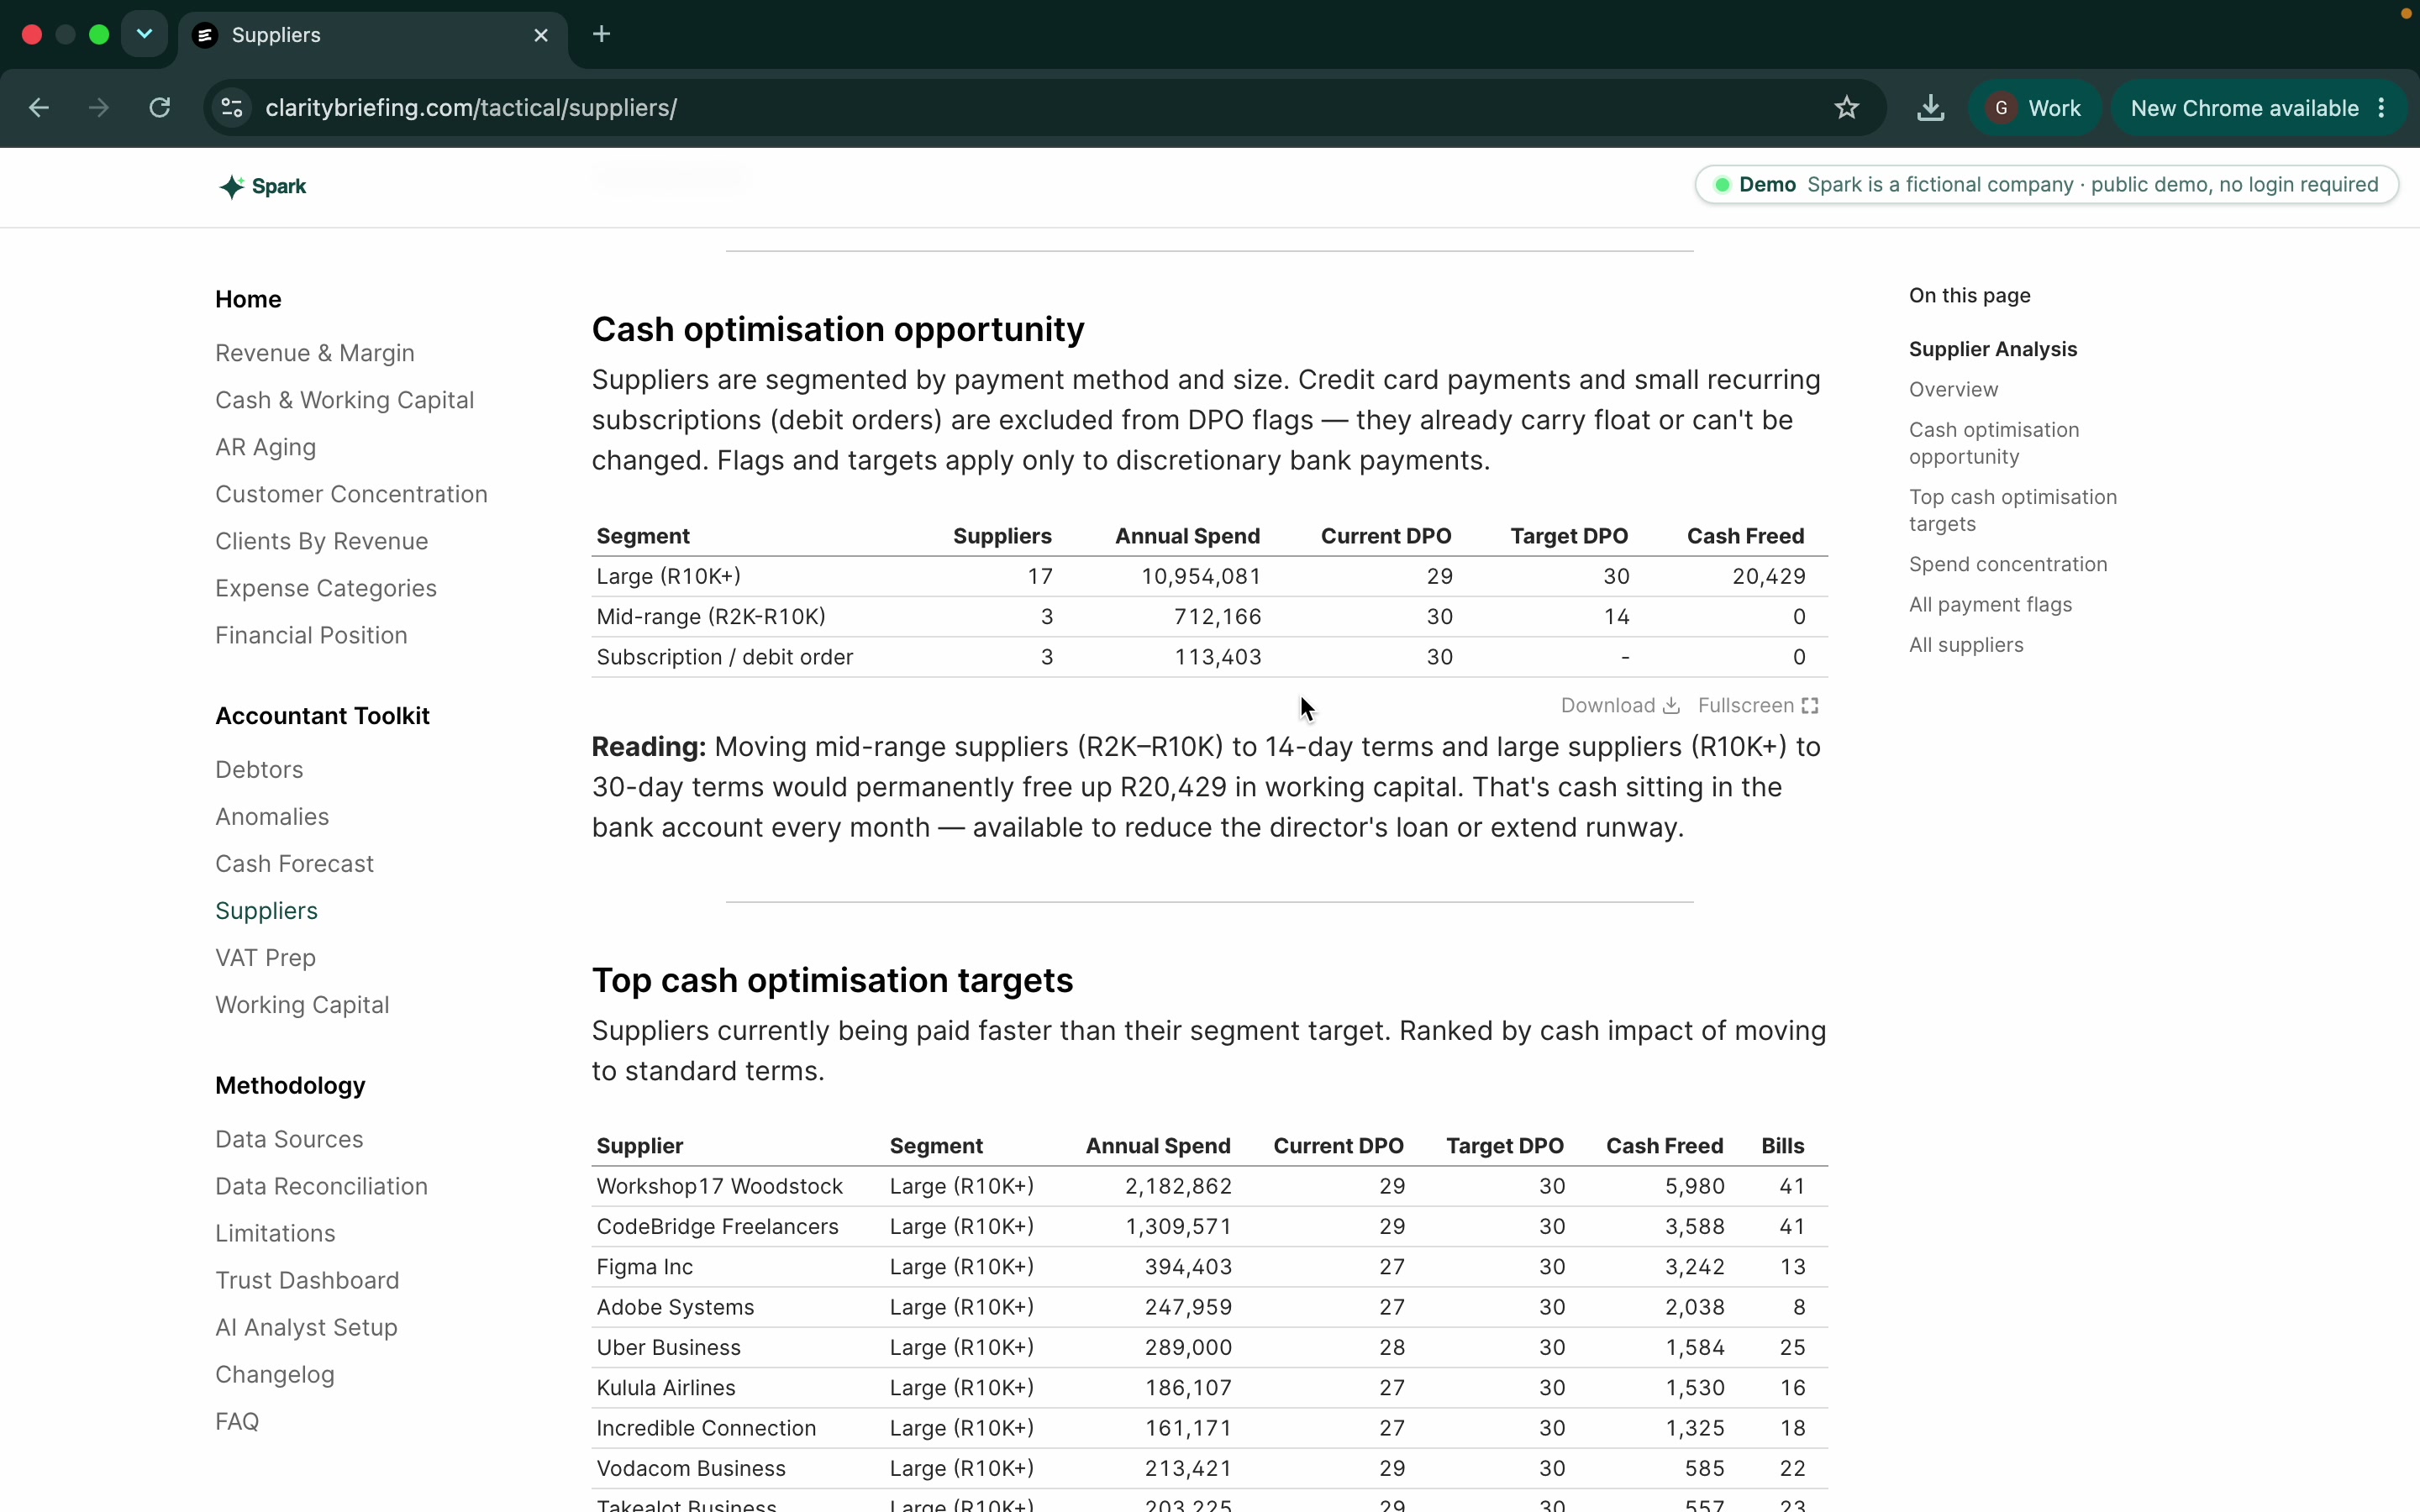The height and width of the screenshot is (1512, 2420).
Task: Click Mid-range (R2K-R10K) segment row
Action: (x=1209, y=617)
